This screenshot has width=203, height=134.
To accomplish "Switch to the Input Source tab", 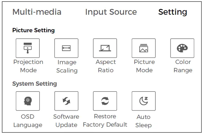I will tap(111, 12).
